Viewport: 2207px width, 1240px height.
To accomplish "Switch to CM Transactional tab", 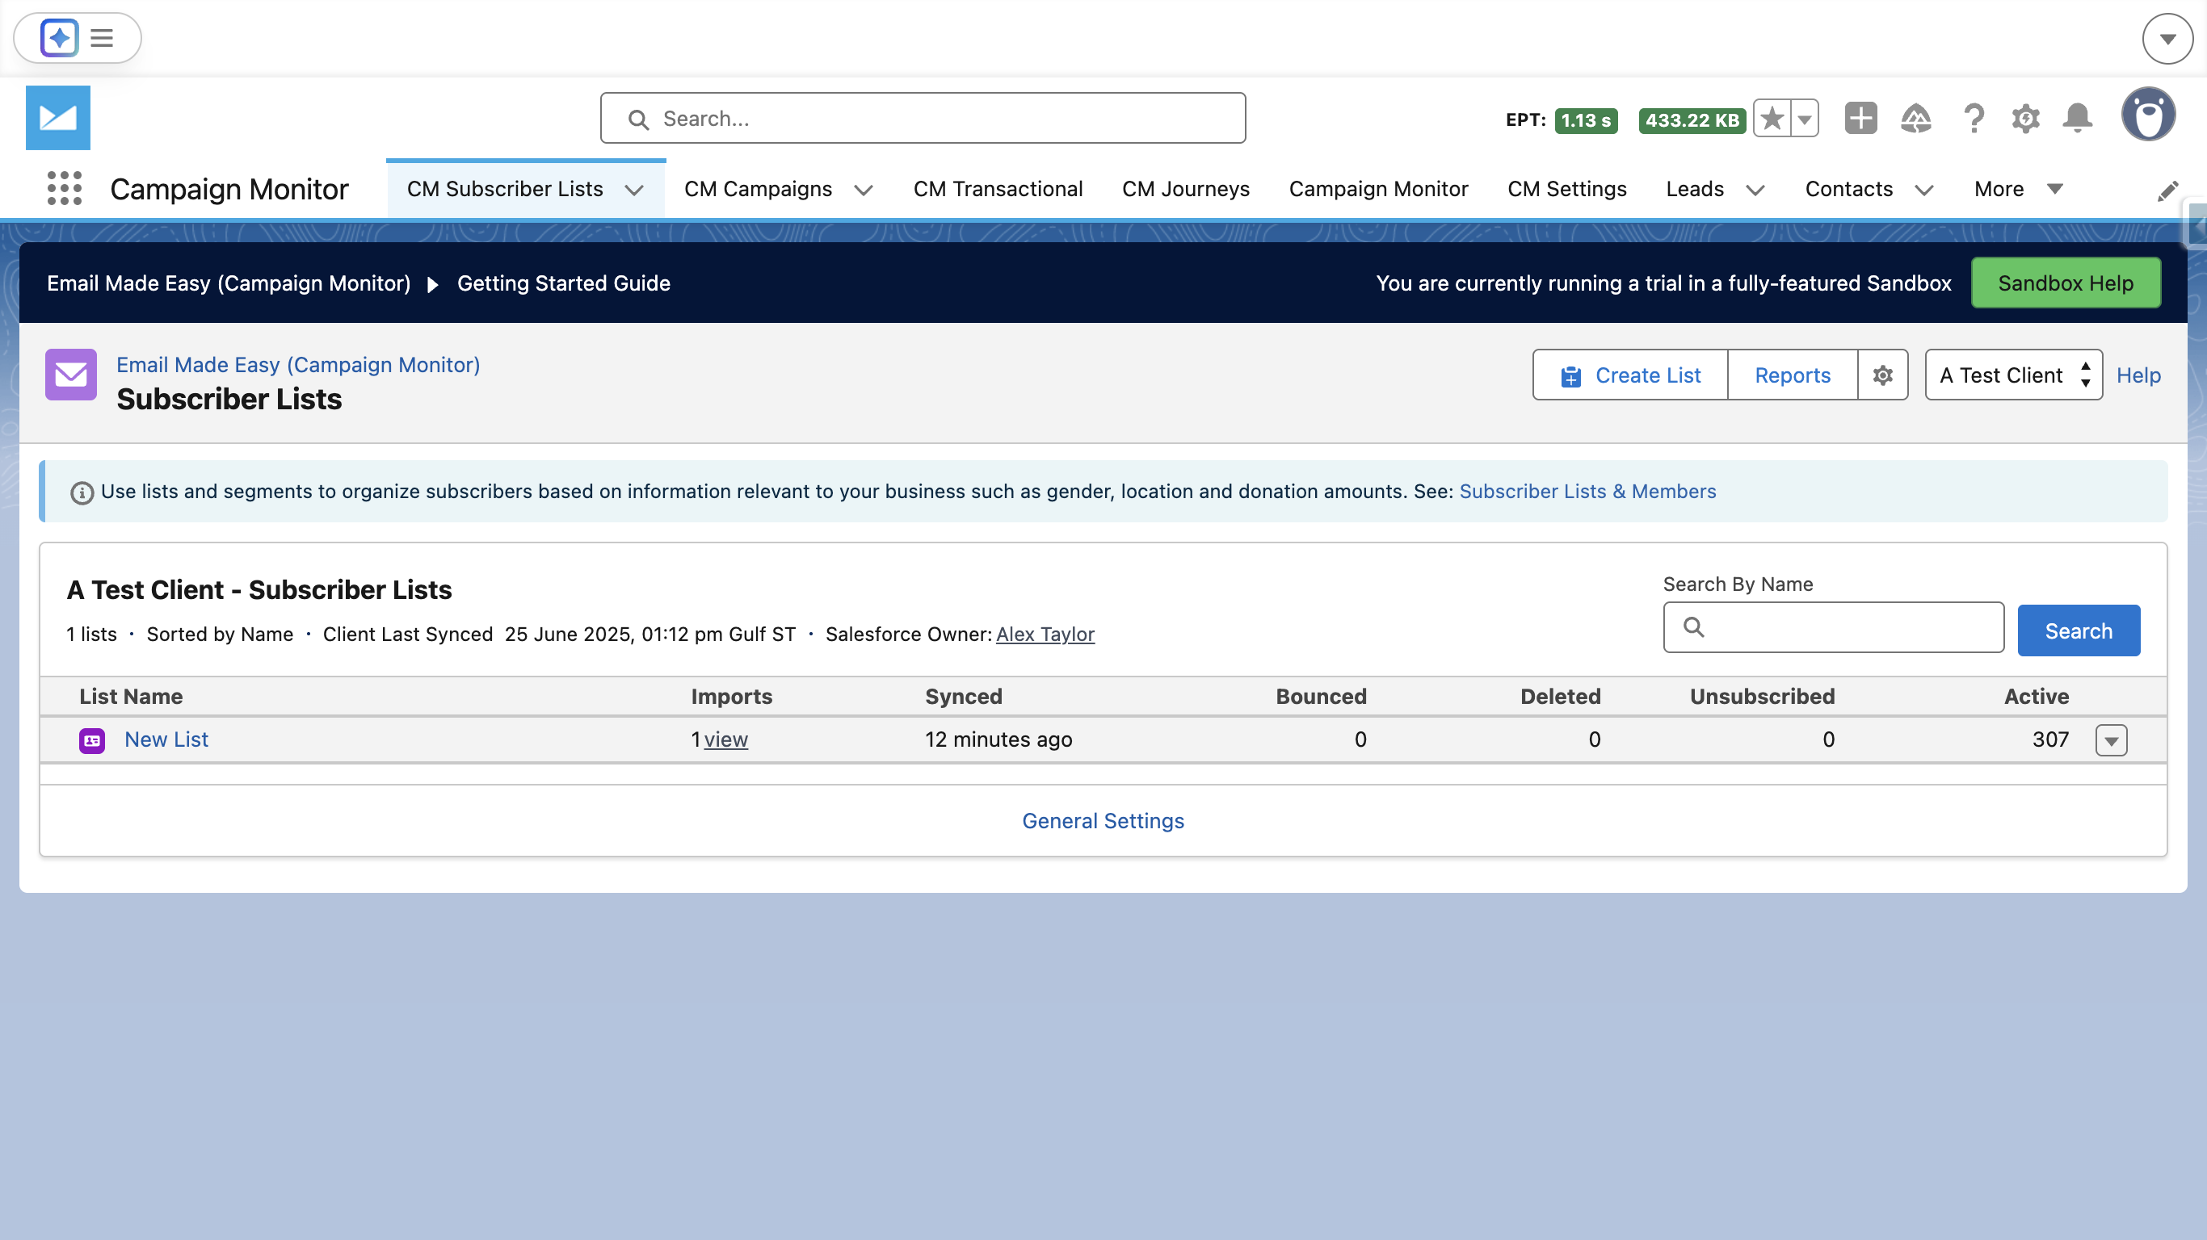I will 998,188.
